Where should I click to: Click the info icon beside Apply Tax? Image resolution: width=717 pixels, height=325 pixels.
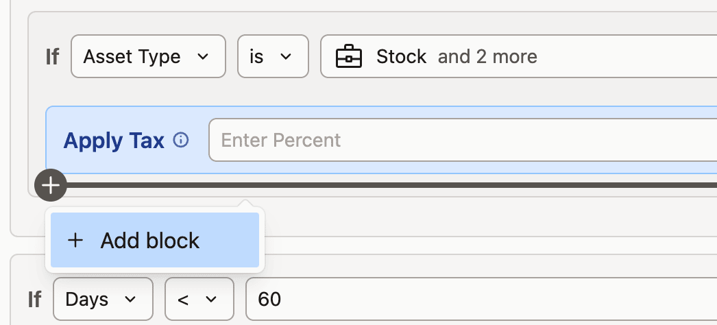(181, 140)
